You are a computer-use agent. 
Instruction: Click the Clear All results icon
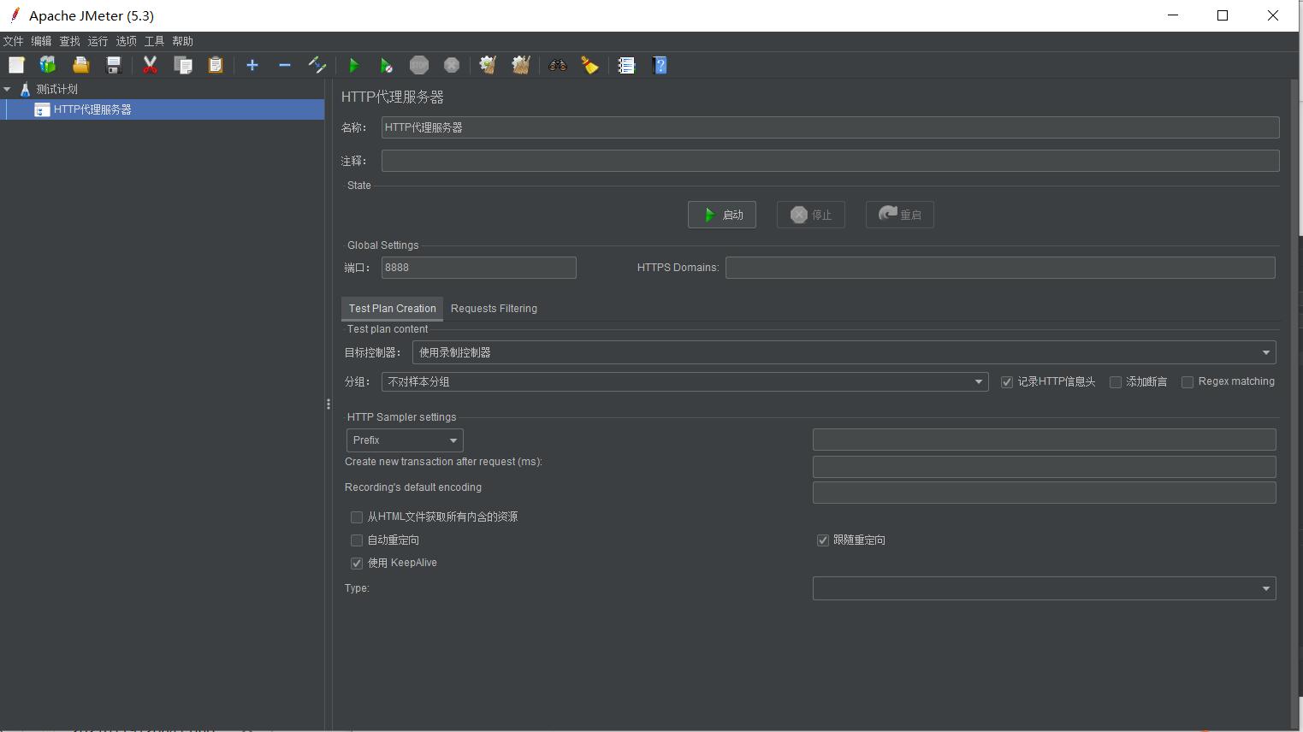pos(521,65)
